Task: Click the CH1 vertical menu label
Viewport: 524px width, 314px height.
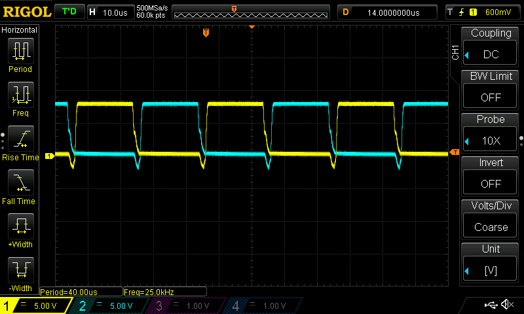Action: [455, 52]
